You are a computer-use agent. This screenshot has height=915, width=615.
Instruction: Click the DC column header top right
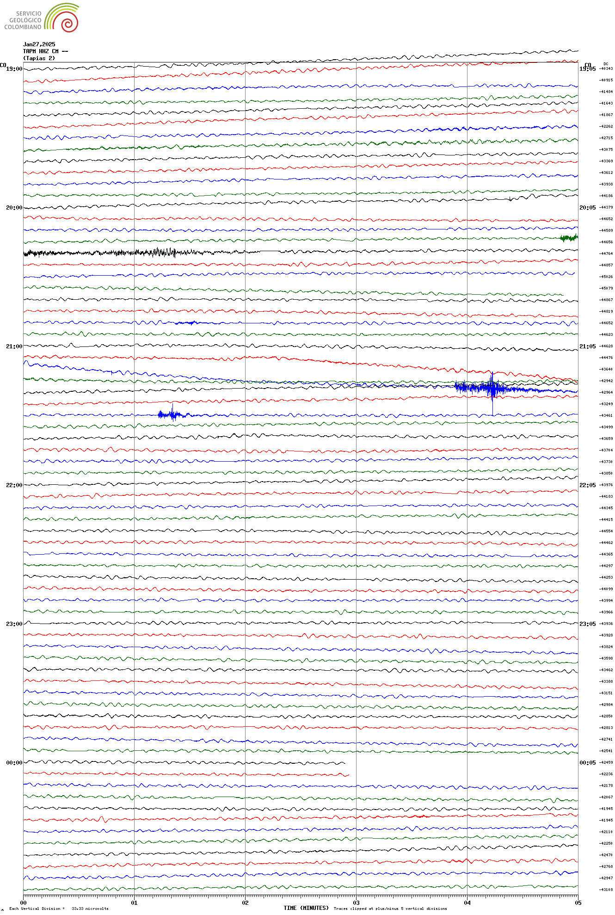pyautogui.click(x=606, y=64)
